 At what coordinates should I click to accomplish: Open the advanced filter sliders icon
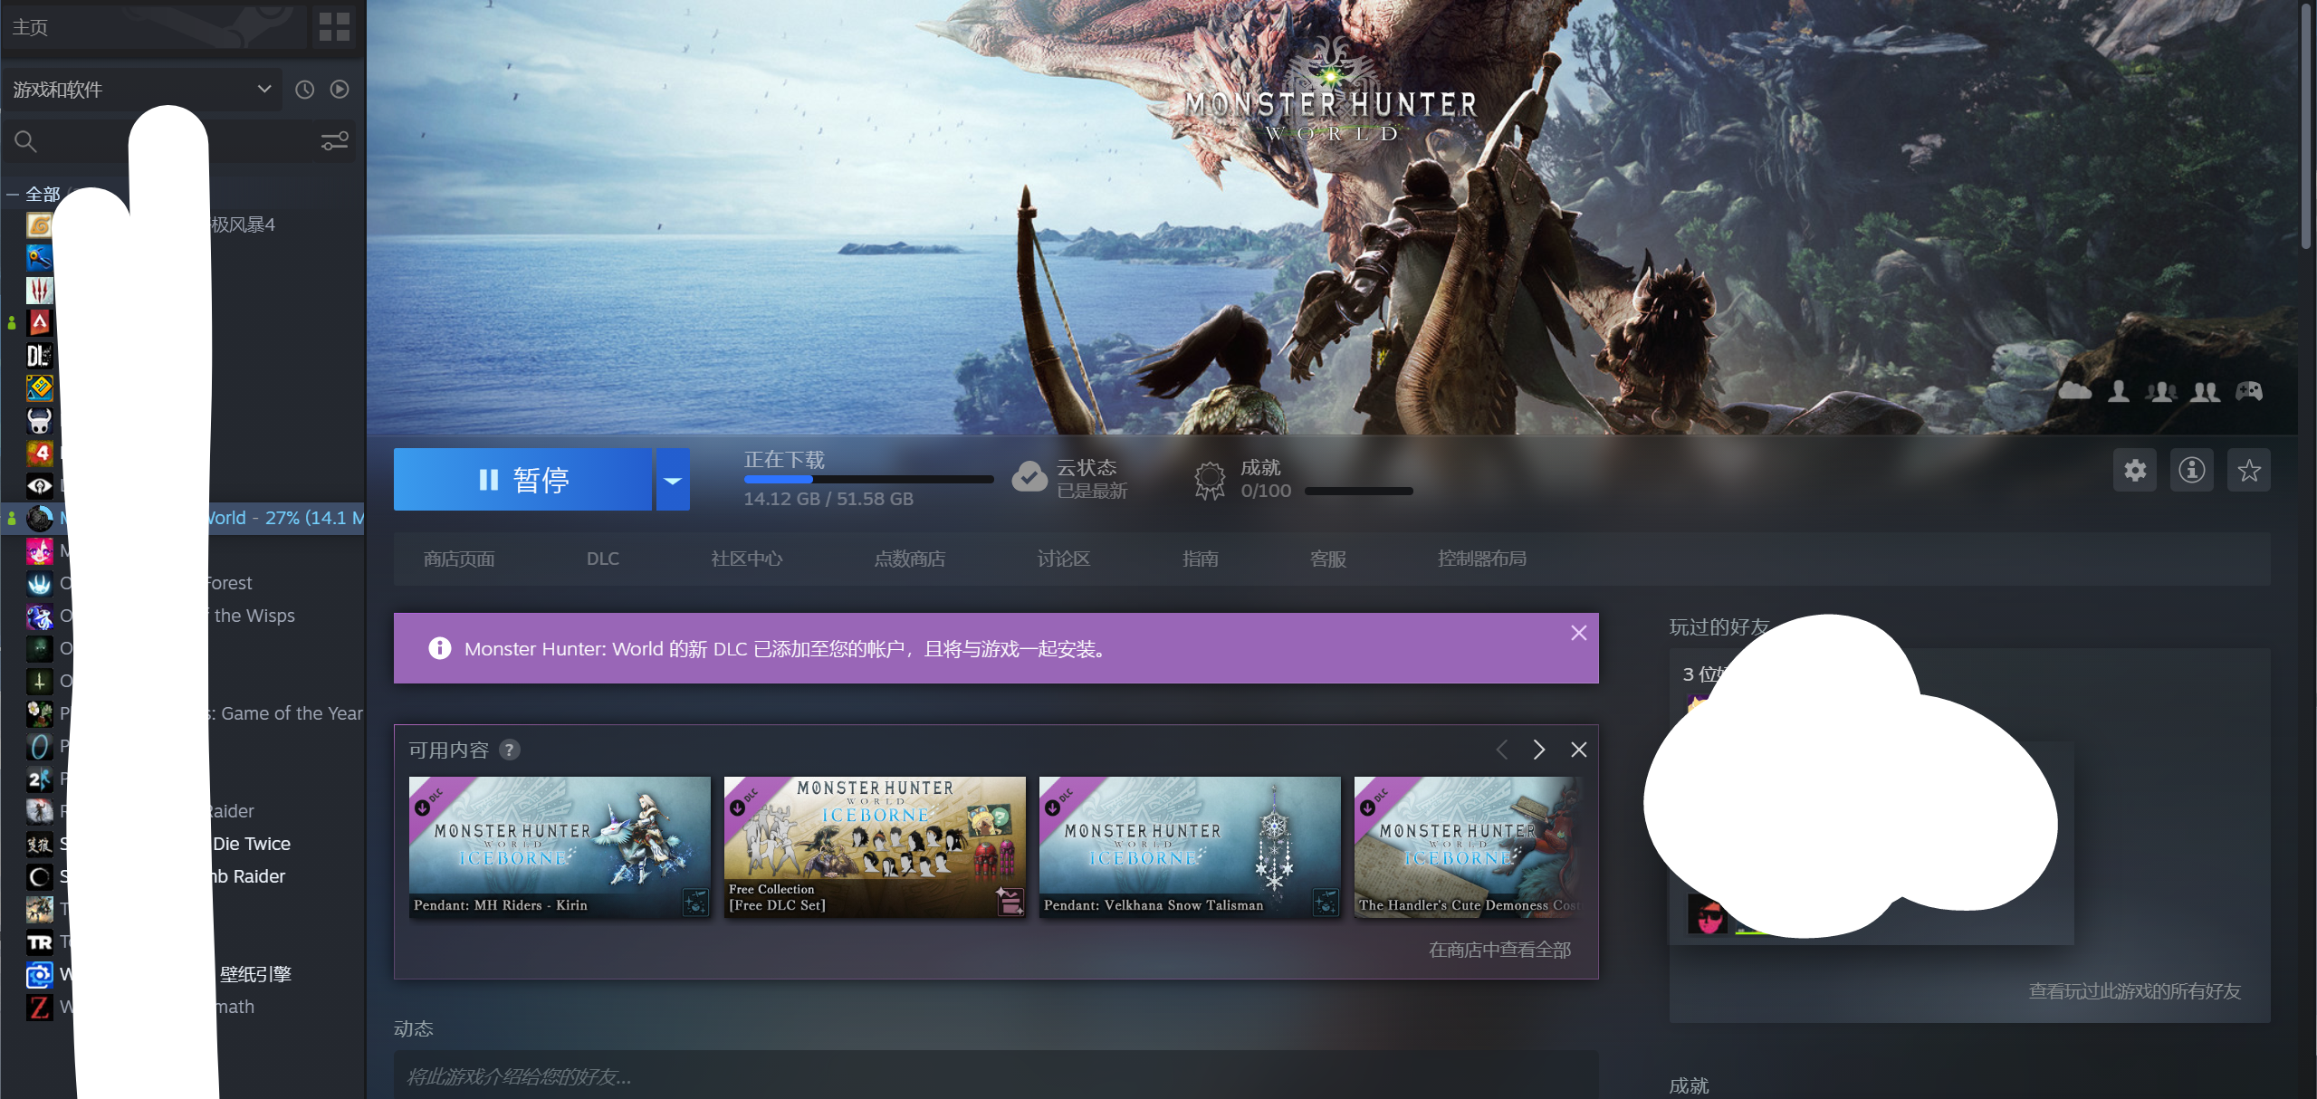click(335, 141)
